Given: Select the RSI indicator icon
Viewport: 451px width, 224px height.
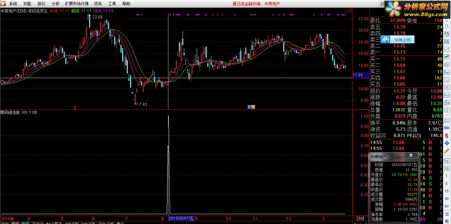Looking at the screenshot, I should click(446, 128).
